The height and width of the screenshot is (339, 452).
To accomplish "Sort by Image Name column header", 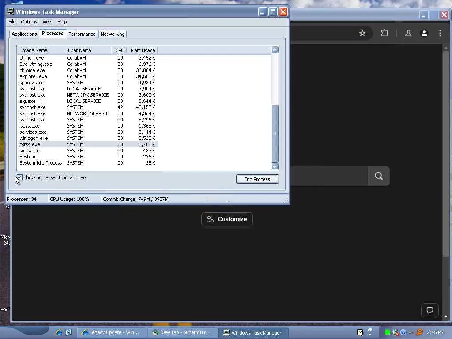I will 40,50.
